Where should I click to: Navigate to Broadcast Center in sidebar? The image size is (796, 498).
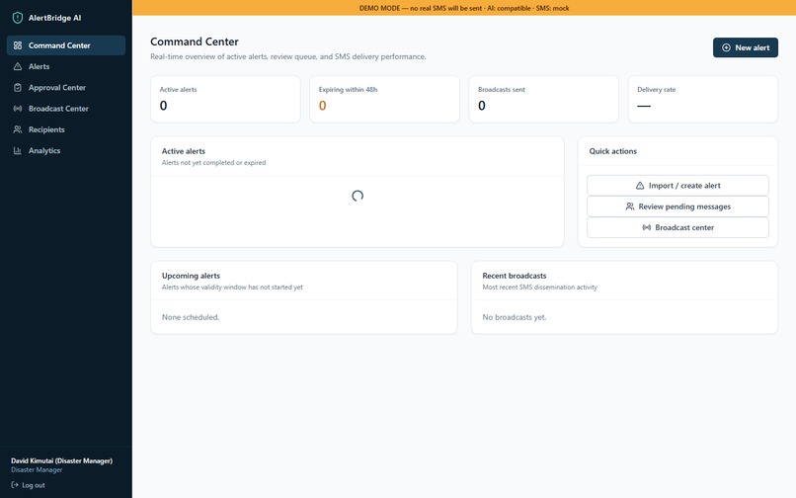tap(66, 109)
